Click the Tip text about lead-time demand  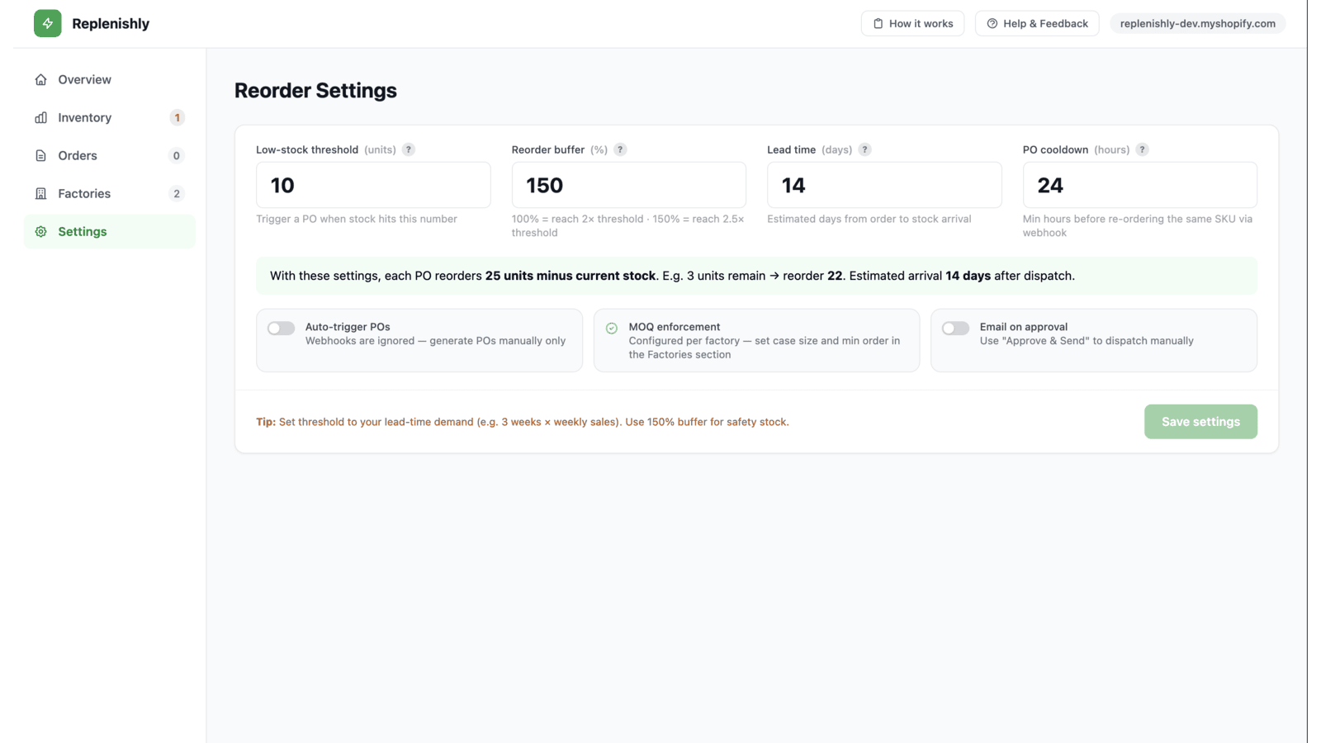pos(523,422)
